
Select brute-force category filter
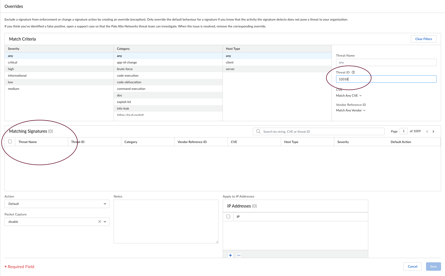coord(125,69)
